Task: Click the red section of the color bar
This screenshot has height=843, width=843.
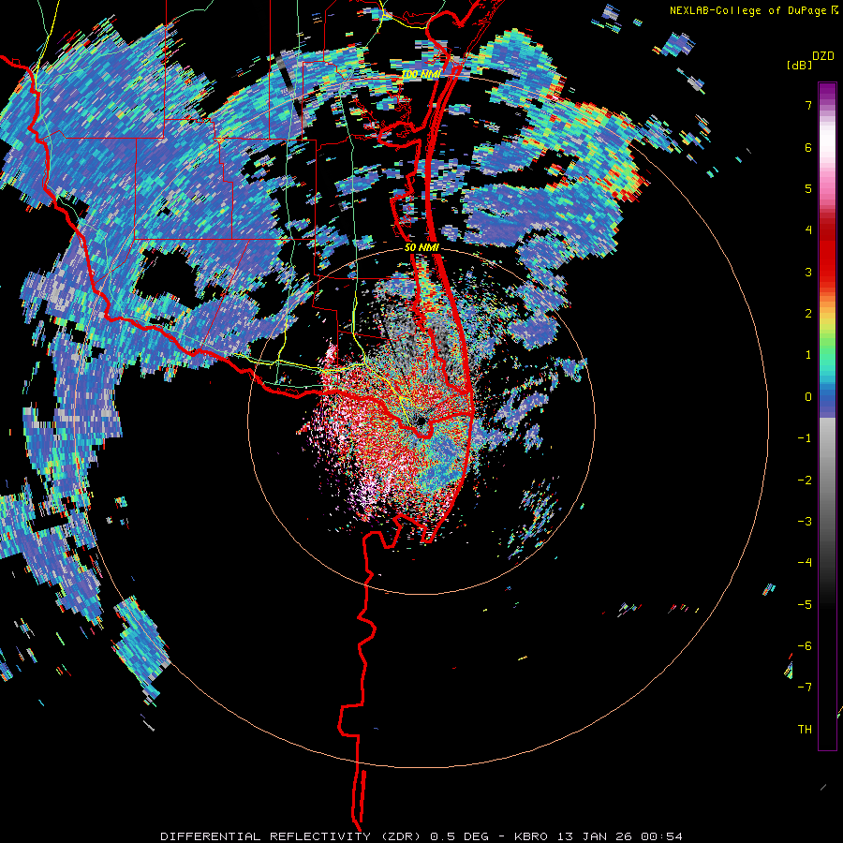Action: coord(827,253)
